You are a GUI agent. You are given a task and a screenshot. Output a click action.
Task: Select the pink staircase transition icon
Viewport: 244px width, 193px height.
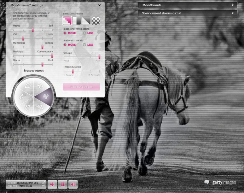coord(67,21)
